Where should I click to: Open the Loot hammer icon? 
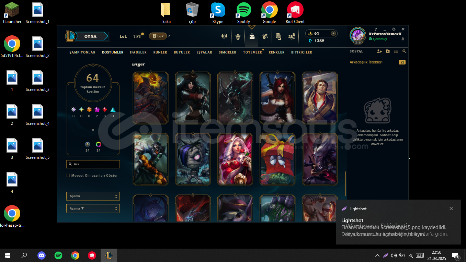265,36
